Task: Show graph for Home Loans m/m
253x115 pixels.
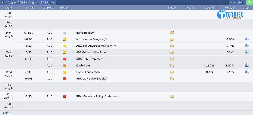Action: pyautogui.click(x=246, y=72)
